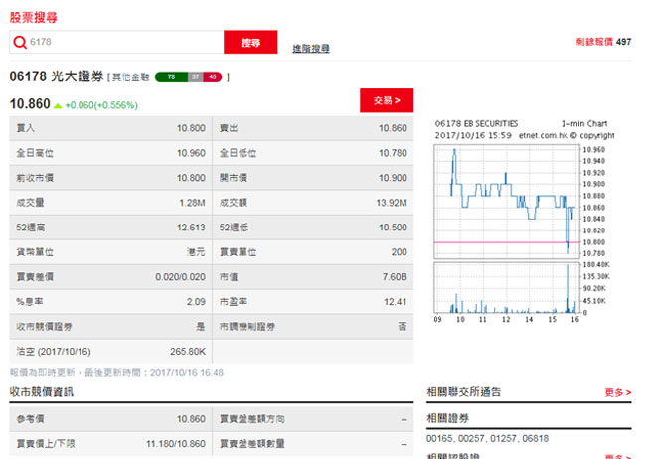Click the 其他金融 sector category link
The width and height of the screenshot is (646, 459).
[130, 77]
